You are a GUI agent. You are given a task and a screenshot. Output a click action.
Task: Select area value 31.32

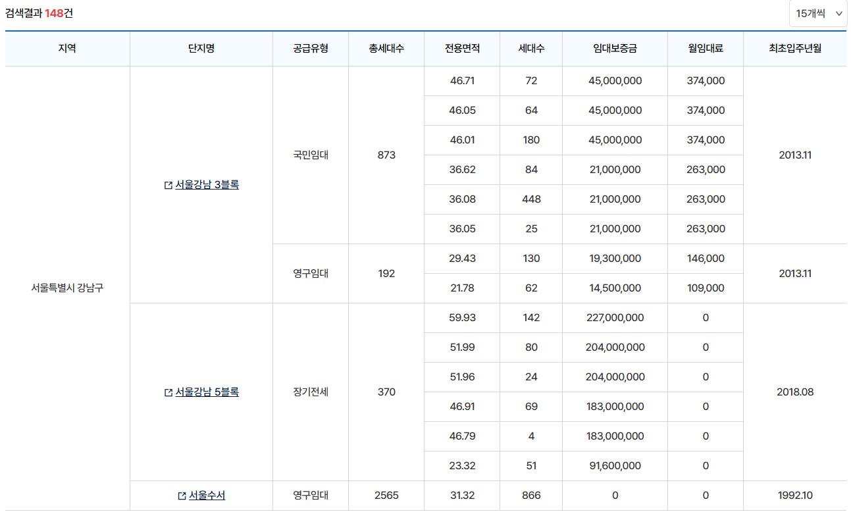point(462,496)
